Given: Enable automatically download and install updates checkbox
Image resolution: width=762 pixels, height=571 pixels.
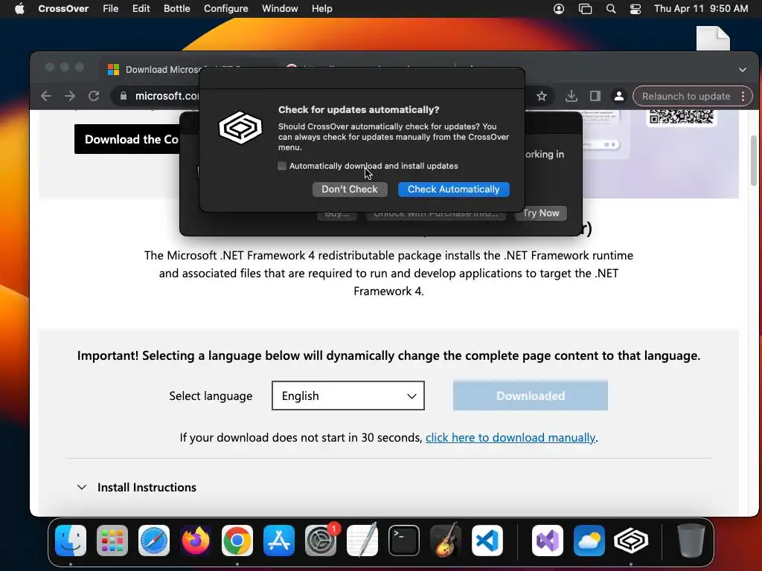Looking at the screenshot, I should click(282, 166).
